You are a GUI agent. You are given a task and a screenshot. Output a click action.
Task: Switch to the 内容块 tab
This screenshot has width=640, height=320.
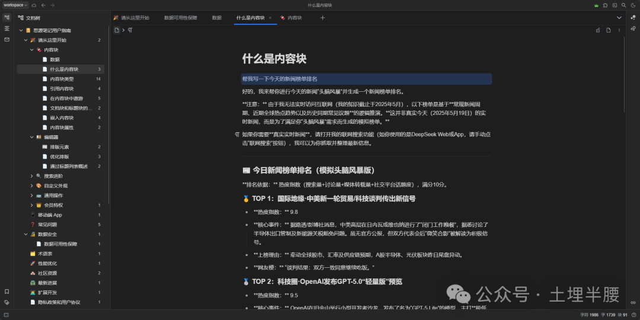point(292,18)
